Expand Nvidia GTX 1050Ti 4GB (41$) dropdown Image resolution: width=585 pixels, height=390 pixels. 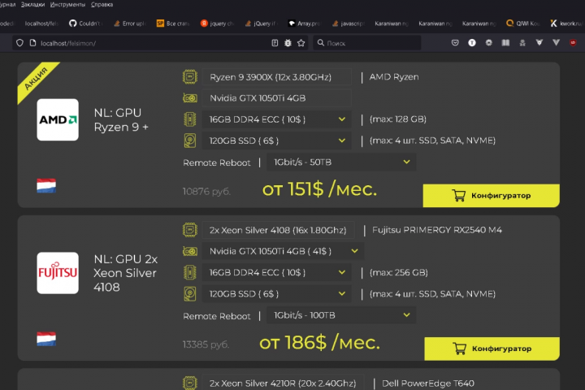tap(282, 251)
